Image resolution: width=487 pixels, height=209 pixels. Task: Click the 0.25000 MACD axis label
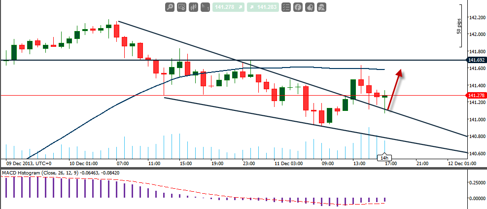pos(477,182)
